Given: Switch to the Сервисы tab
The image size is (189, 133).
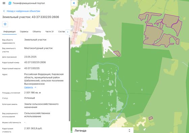Looking at the screenshot, I should 24,32.
